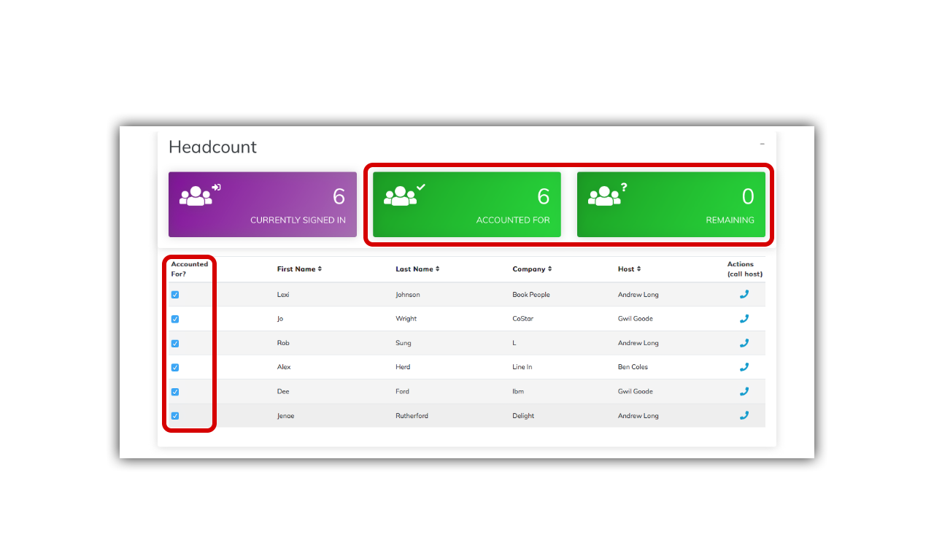Click the Accounted For? column header

click(x=190, y=269)
